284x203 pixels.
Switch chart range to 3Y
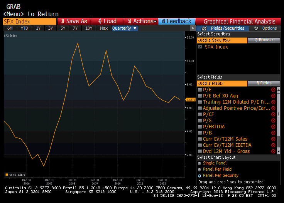coord(51,28)
